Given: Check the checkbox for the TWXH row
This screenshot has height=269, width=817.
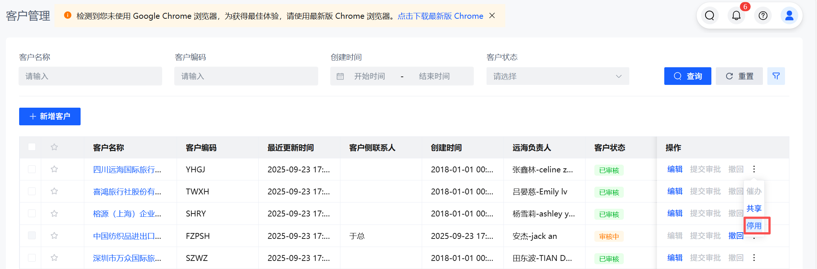Looking at the screenshot, I should pos(32,191).
